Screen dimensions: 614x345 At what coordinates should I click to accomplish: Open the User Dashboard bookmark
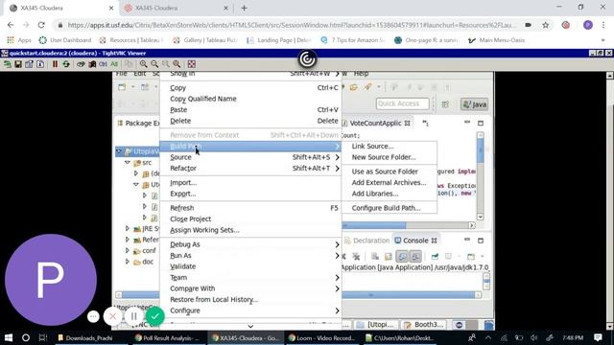pos(65,40)
